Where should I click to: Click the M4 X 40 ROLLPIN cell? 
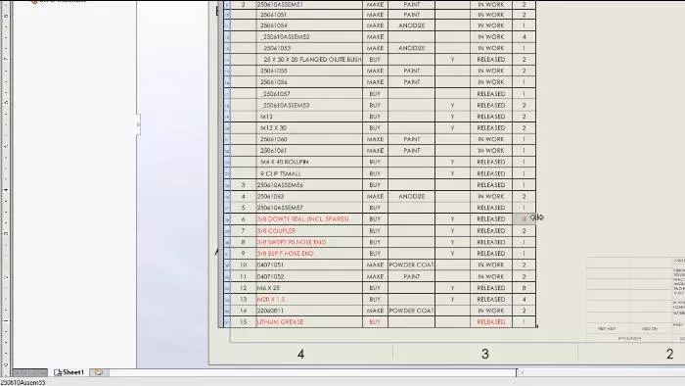click(309, 162)
